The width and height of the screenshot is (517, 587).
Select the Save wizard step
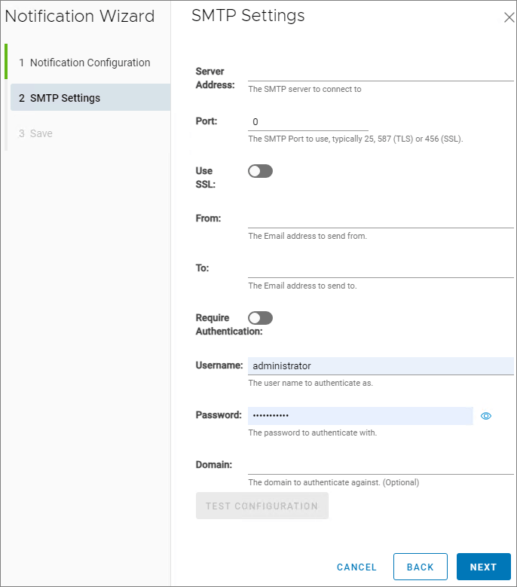coord(41,133)
